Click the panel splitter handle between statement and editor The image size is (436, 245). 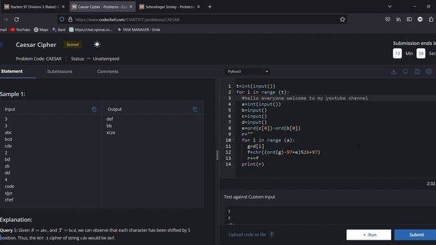[217, 155]
